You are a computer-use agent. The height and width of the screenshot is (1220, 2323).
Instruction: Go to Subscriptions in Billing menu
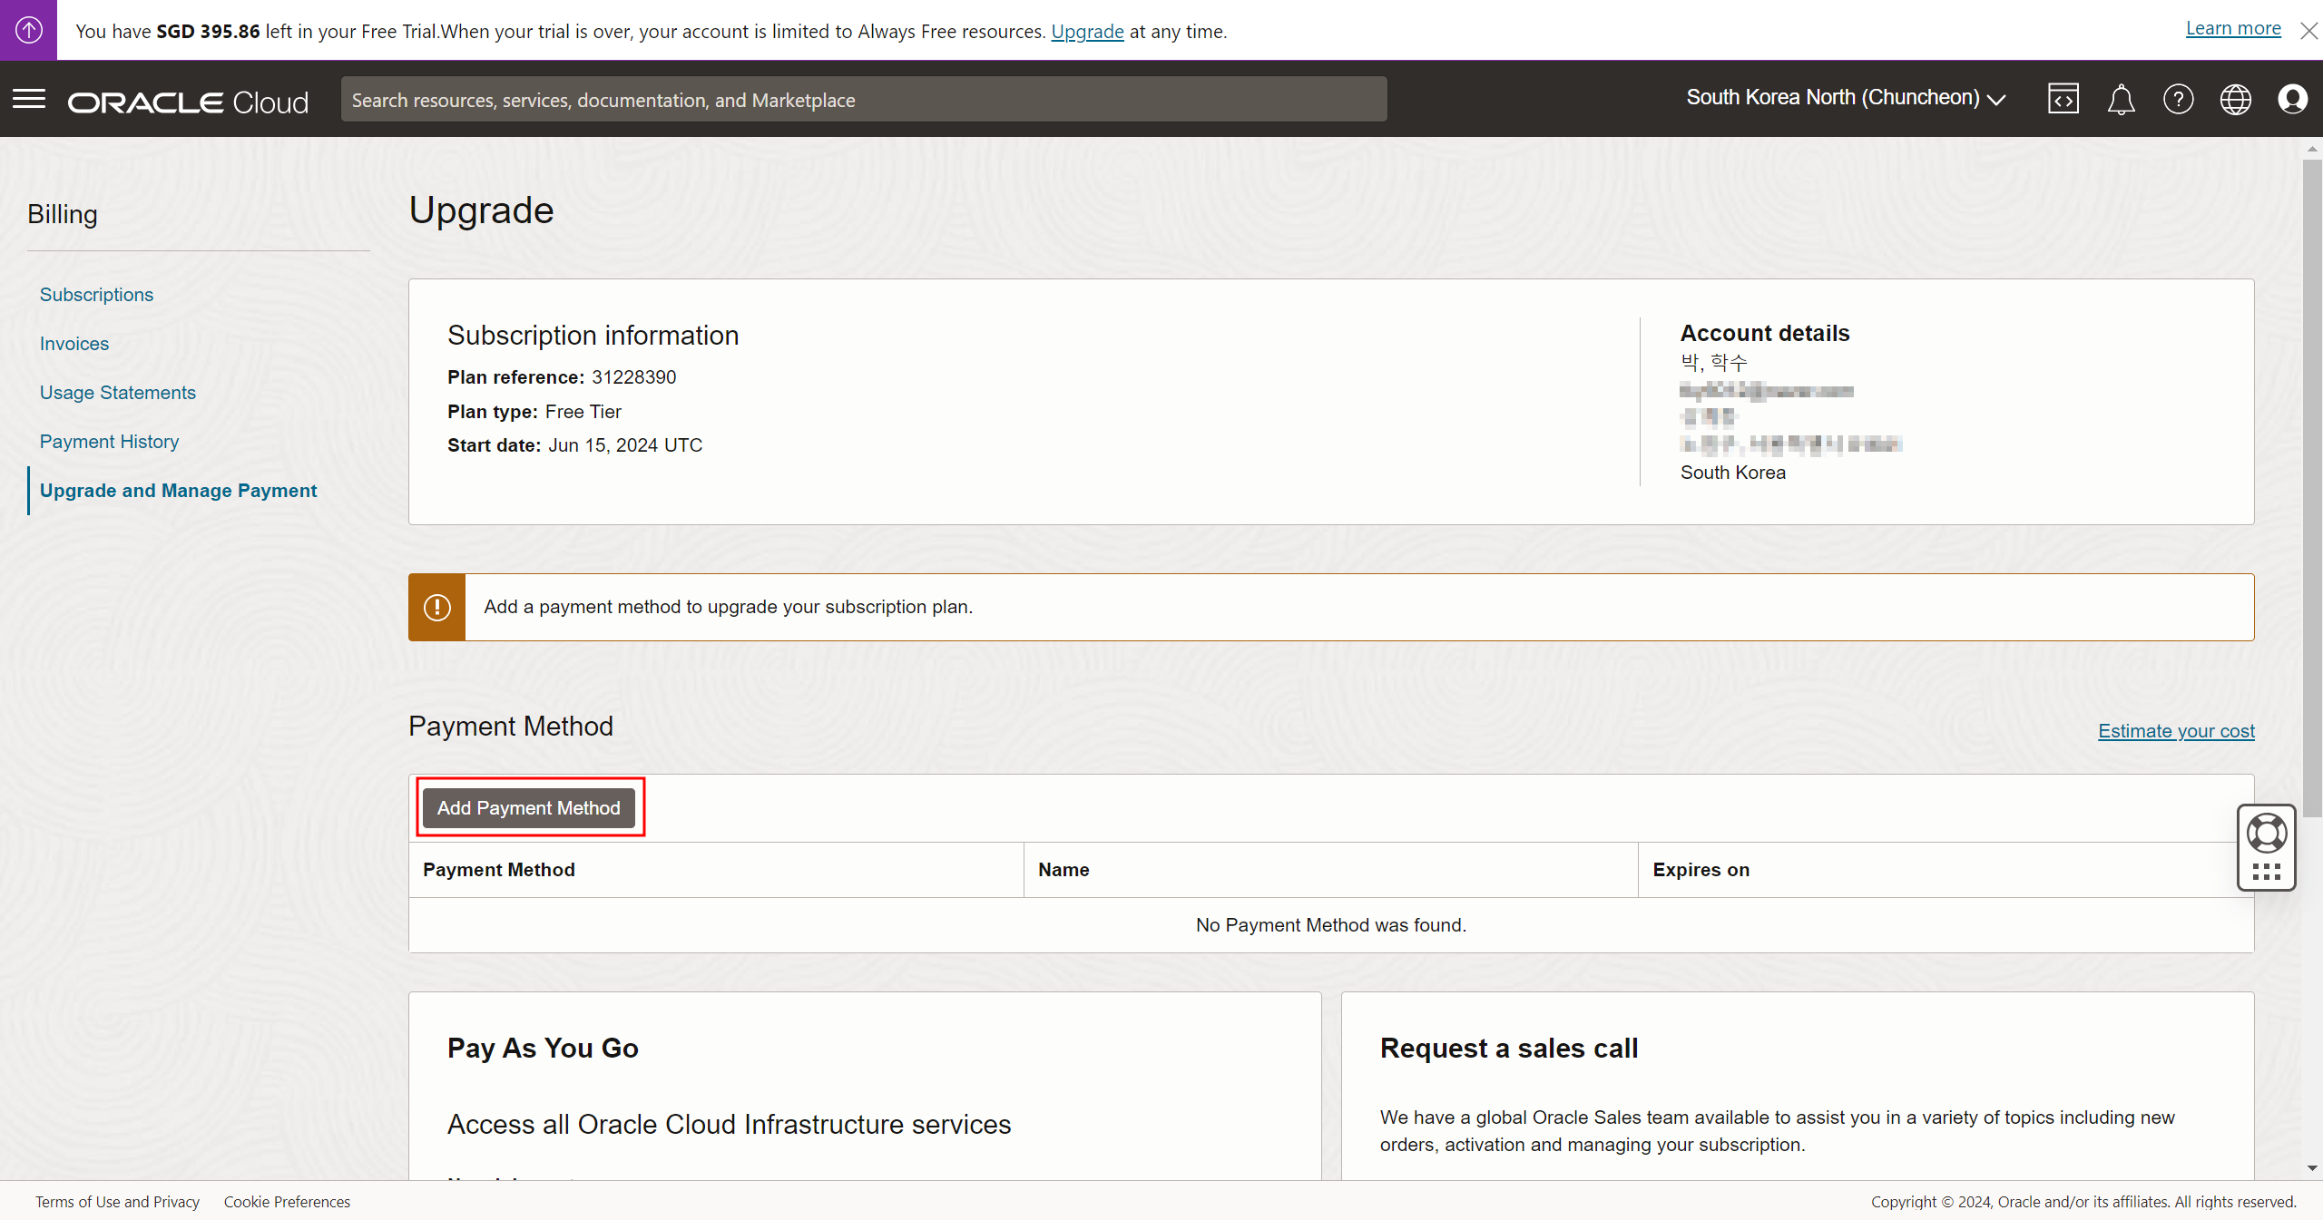(96, 295)
